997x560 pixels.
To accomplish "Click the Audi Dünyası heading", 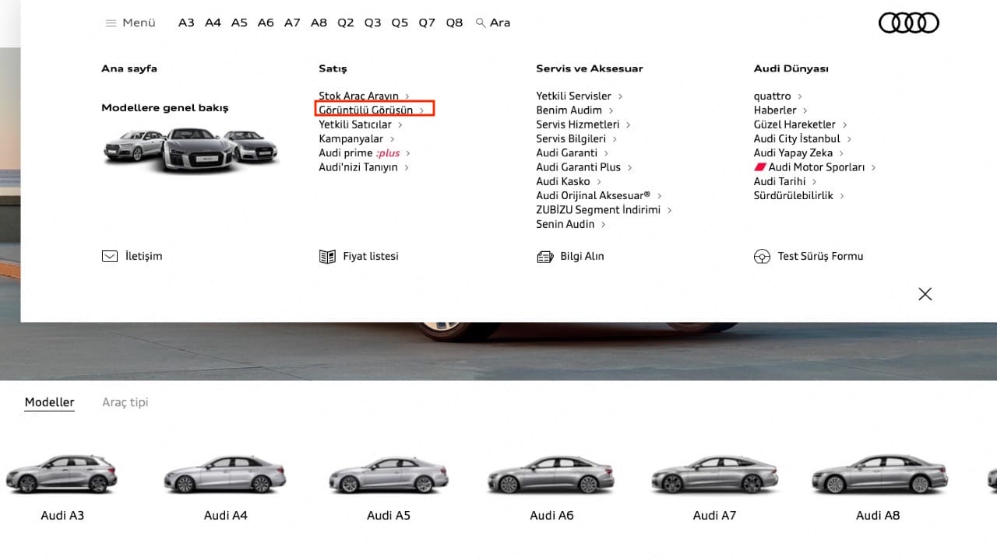I will click(x=791, y=68).
